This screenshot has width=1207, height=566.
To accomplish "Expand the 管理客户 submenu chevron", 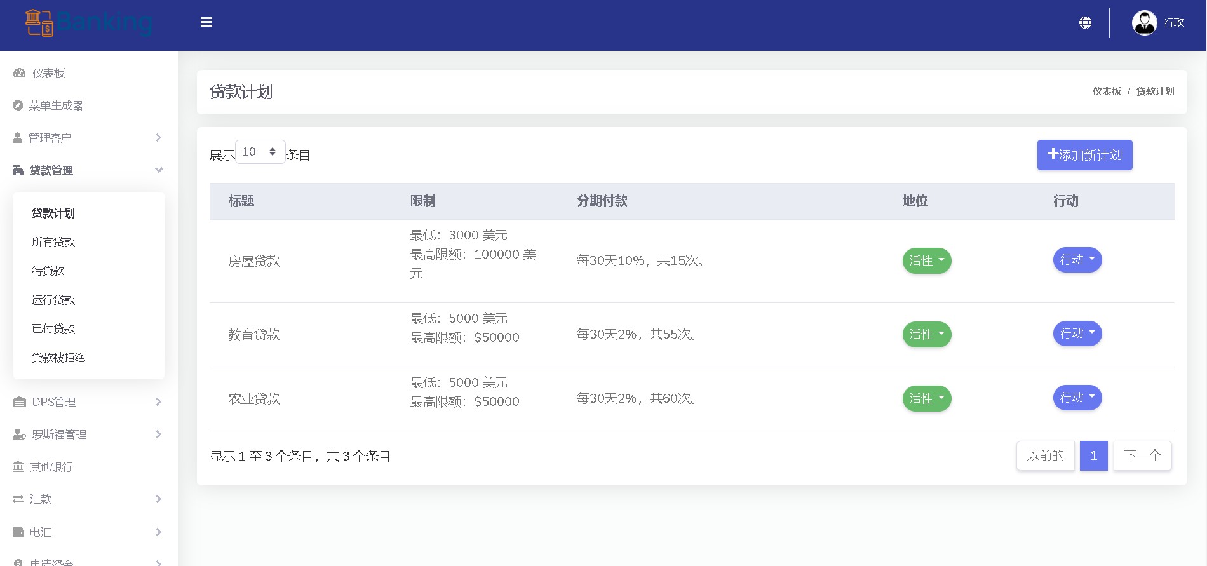I will pyautogui.click(x=158, y=138).
